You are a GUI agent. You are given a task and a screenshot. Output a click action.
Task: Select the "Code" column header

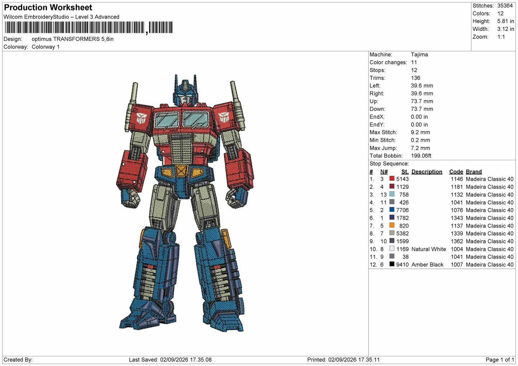point(456,172)
